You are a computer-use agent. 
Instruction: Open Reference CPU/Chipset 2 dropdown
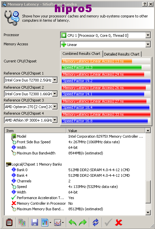tap(55, 94)
